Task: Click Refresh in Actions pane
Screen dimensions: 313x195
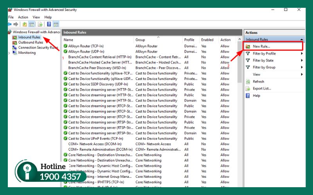Action: point(258,82)
